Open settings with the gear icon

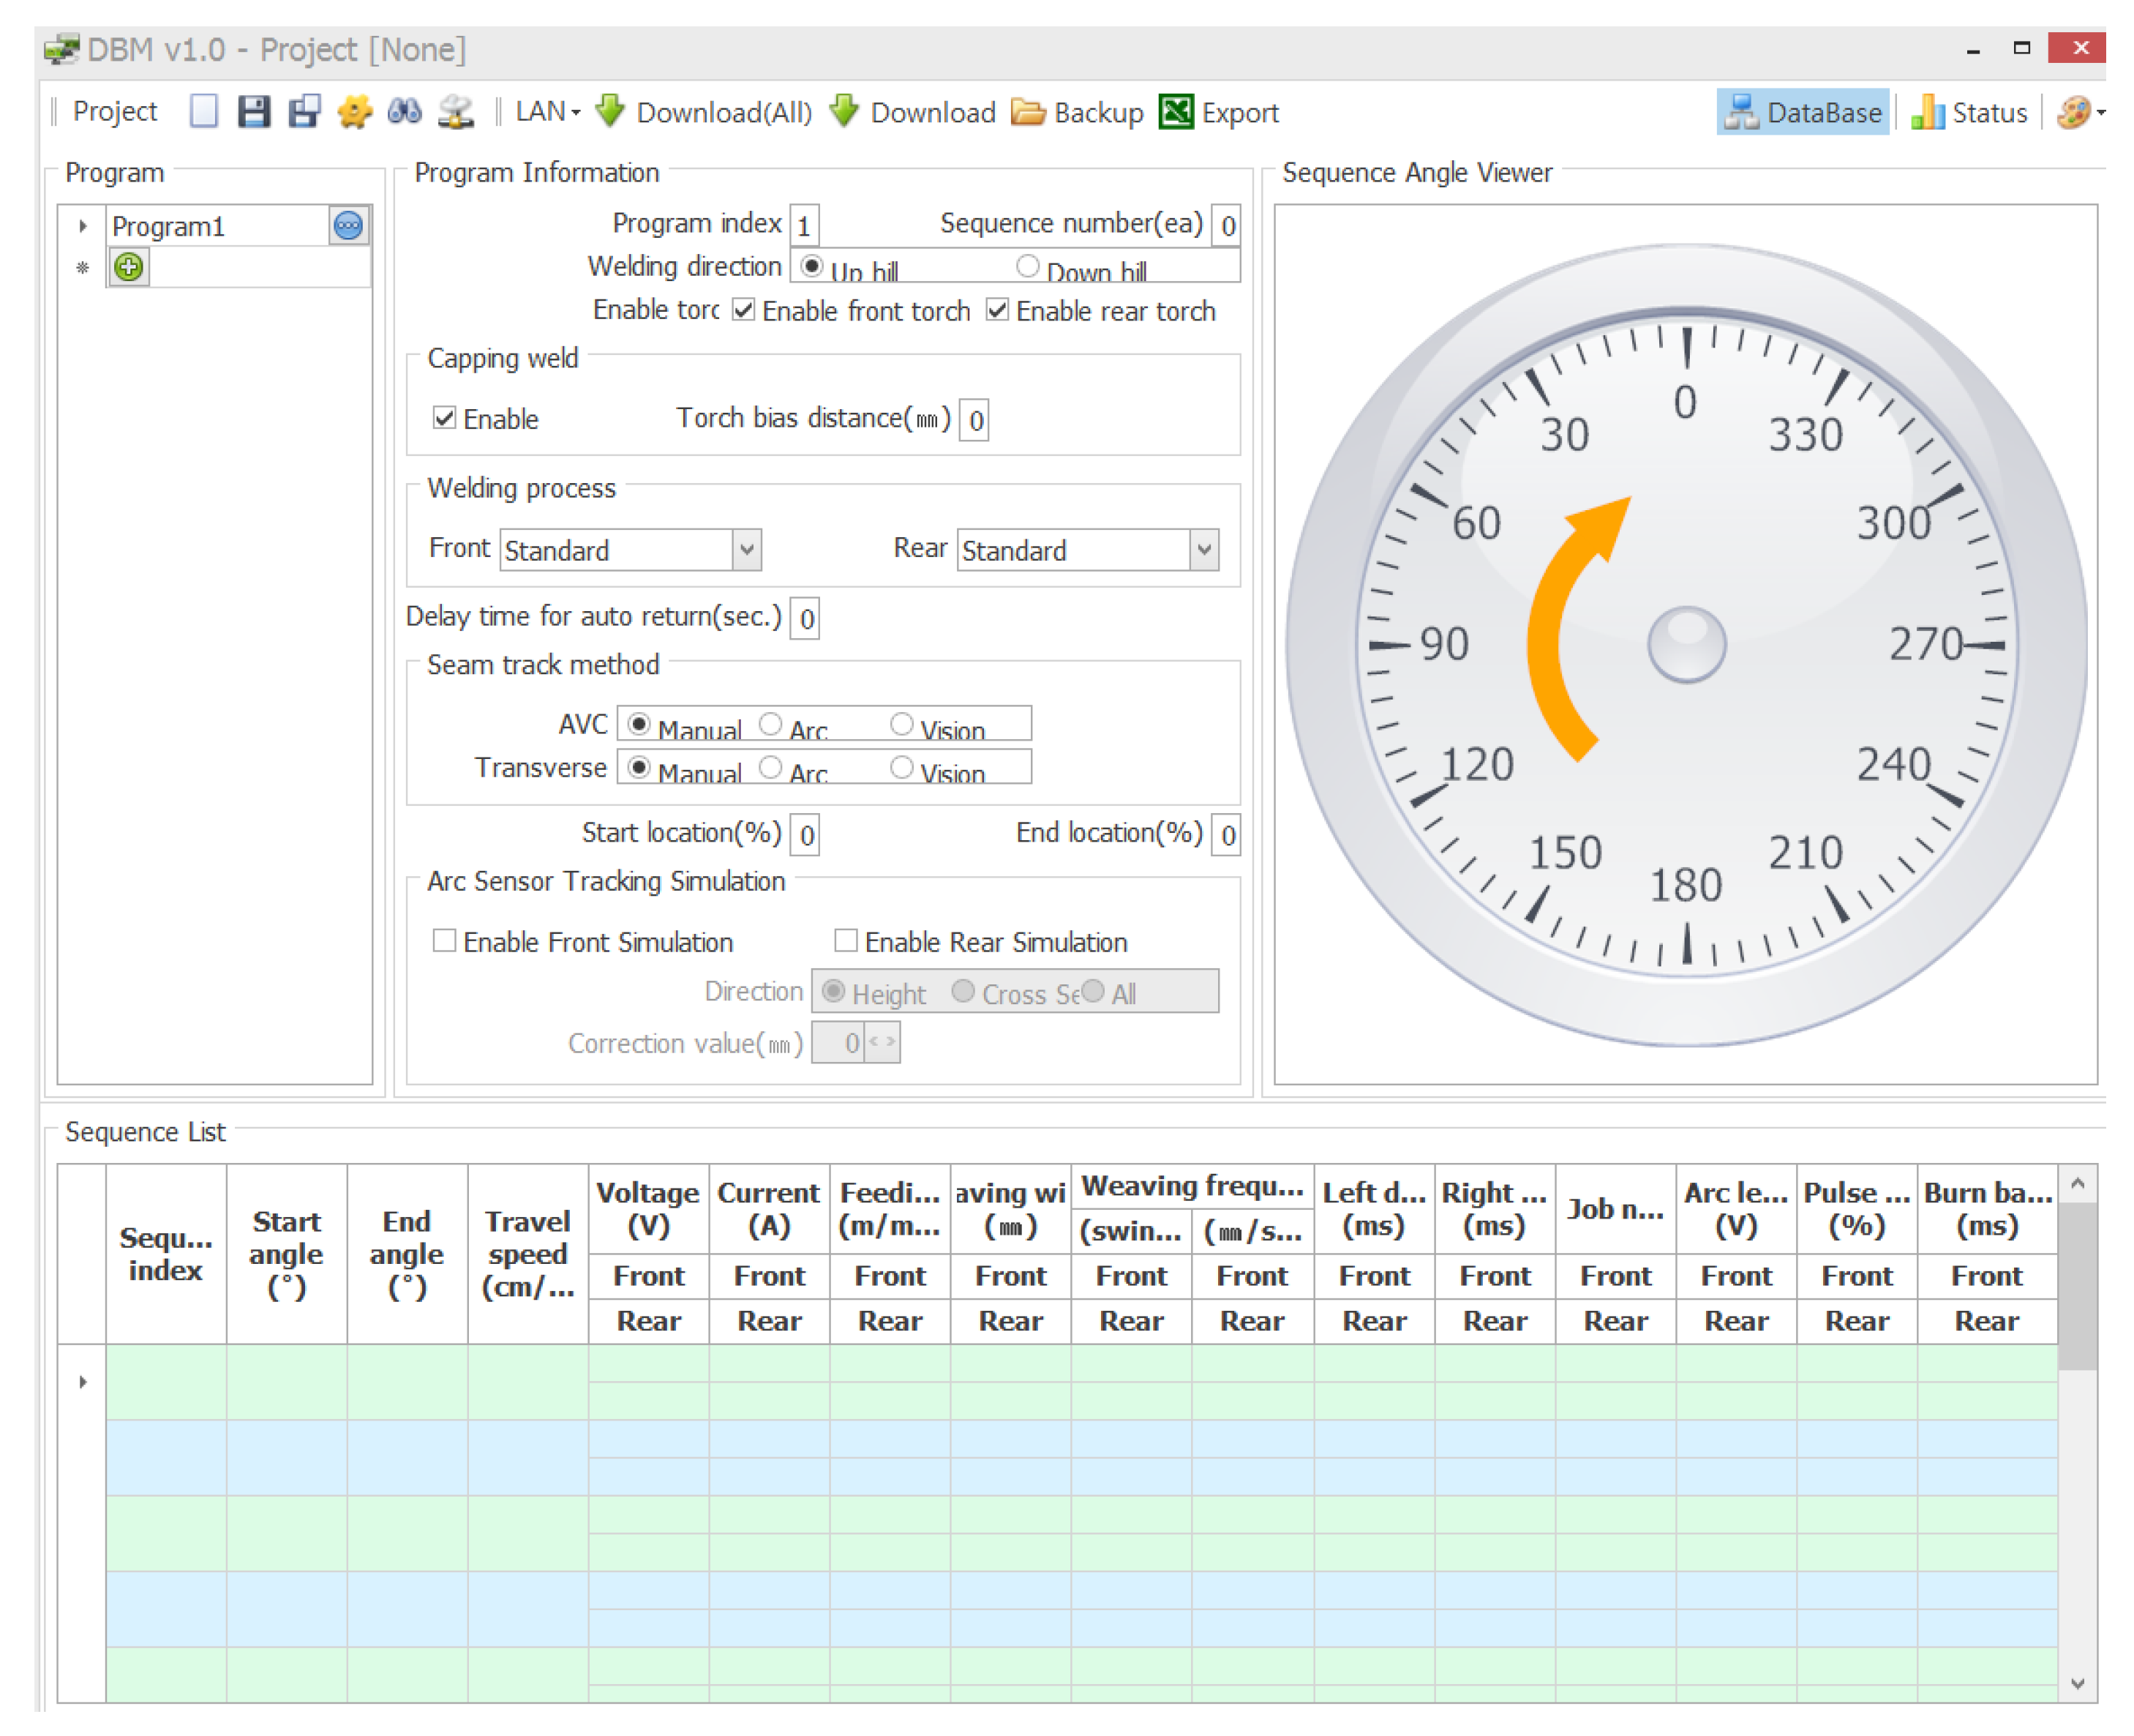click(354, 111)
